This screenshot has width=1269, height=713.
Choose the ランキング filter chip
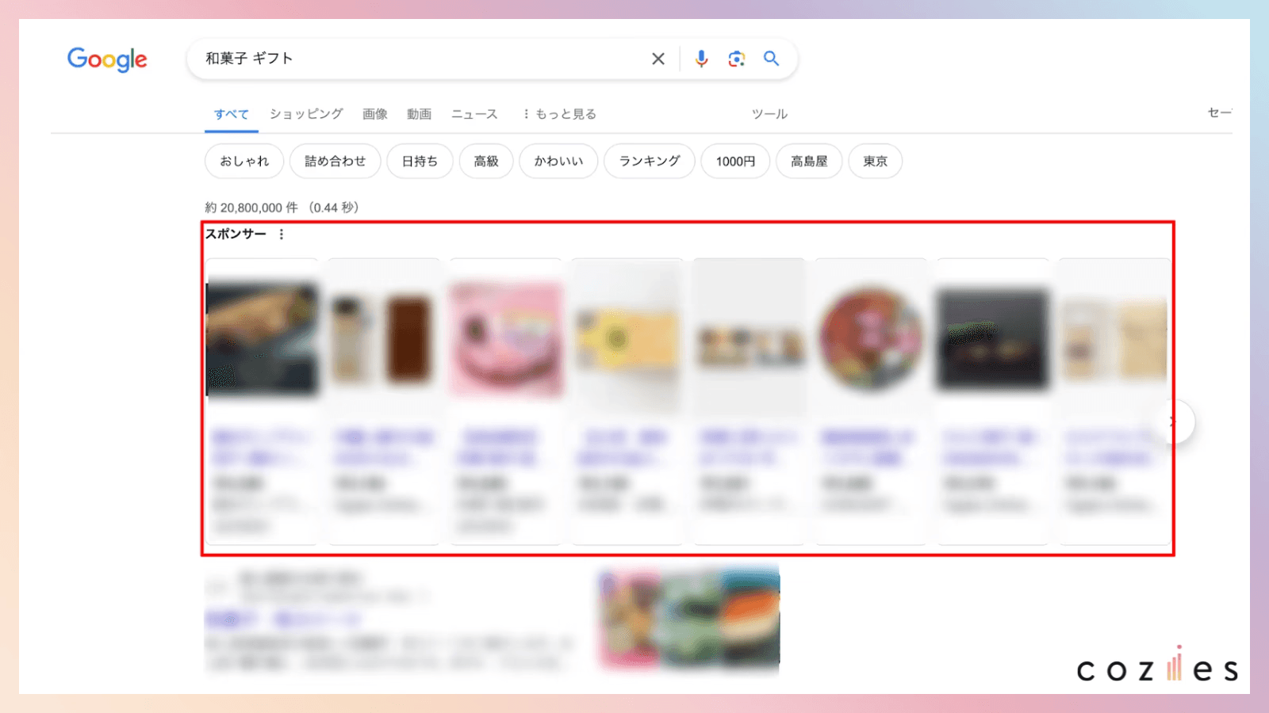pyautogui.click(x=650, y=161)
